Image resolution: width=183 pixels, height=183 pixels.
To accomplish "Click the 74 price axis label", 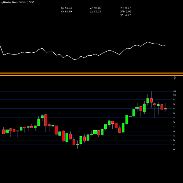I will (174, 122).
